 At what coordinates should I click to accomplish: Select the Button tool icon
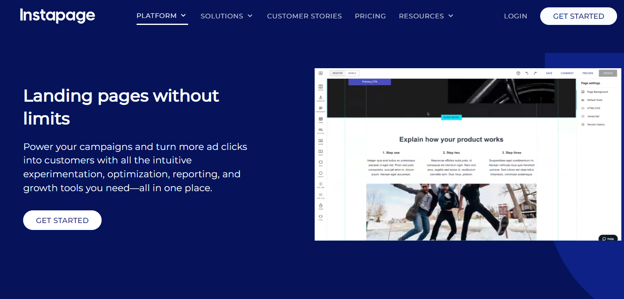321,131
